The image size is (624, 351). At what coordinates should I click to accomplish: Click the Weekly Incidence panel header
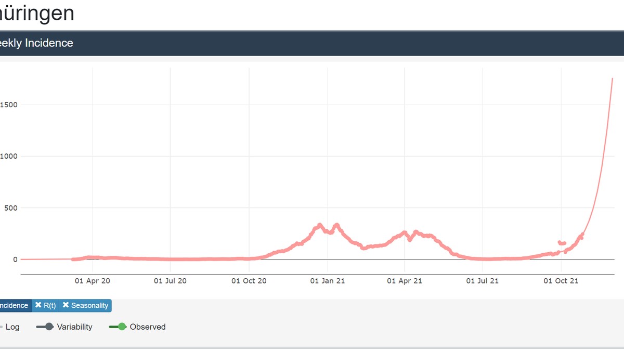point(36,43)
